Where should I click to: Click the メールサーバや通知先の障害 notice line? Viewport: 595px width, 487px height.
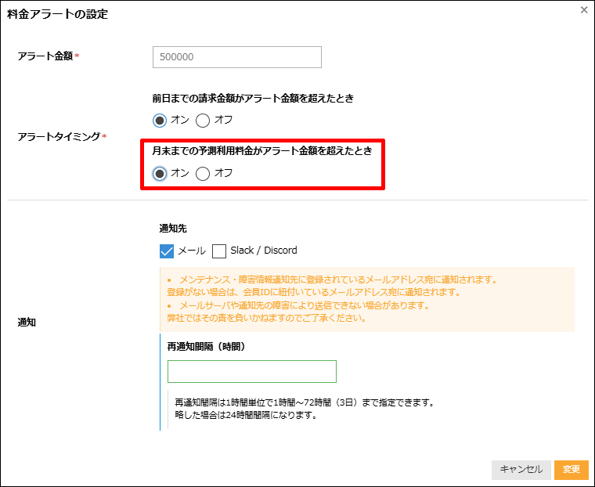(x=304, y=305)
